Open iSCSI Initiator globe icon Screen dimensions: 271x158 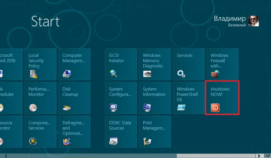tap(113, 73)
